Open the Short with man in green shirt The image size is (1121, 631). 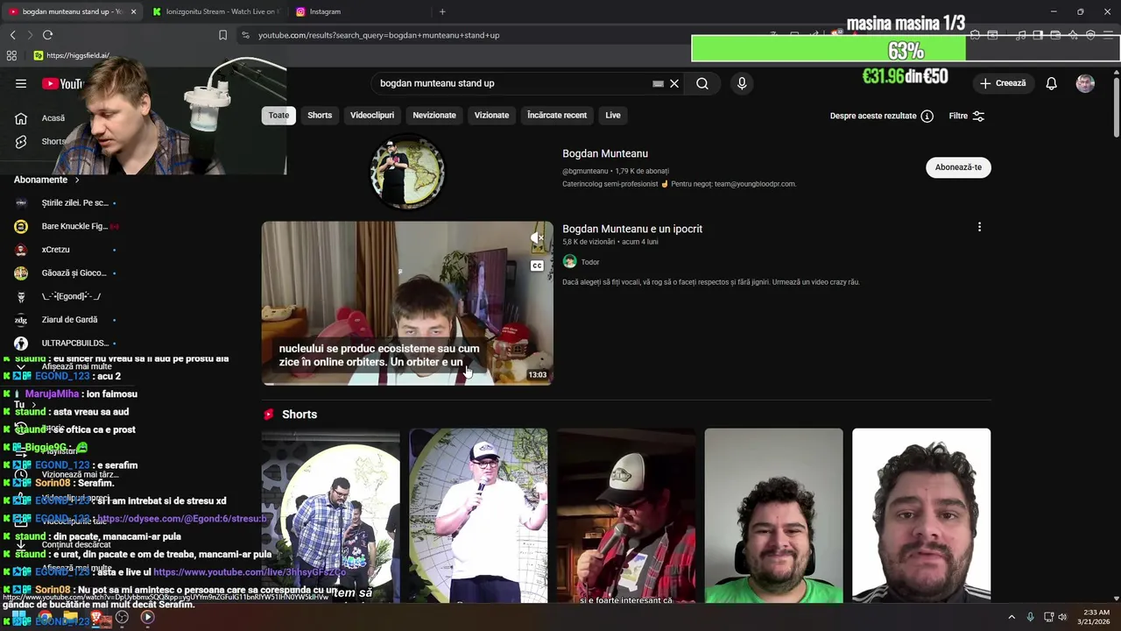(x=773, y=515)
